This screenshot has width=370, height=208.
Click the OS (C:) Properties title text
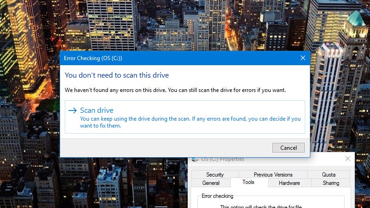223,159
